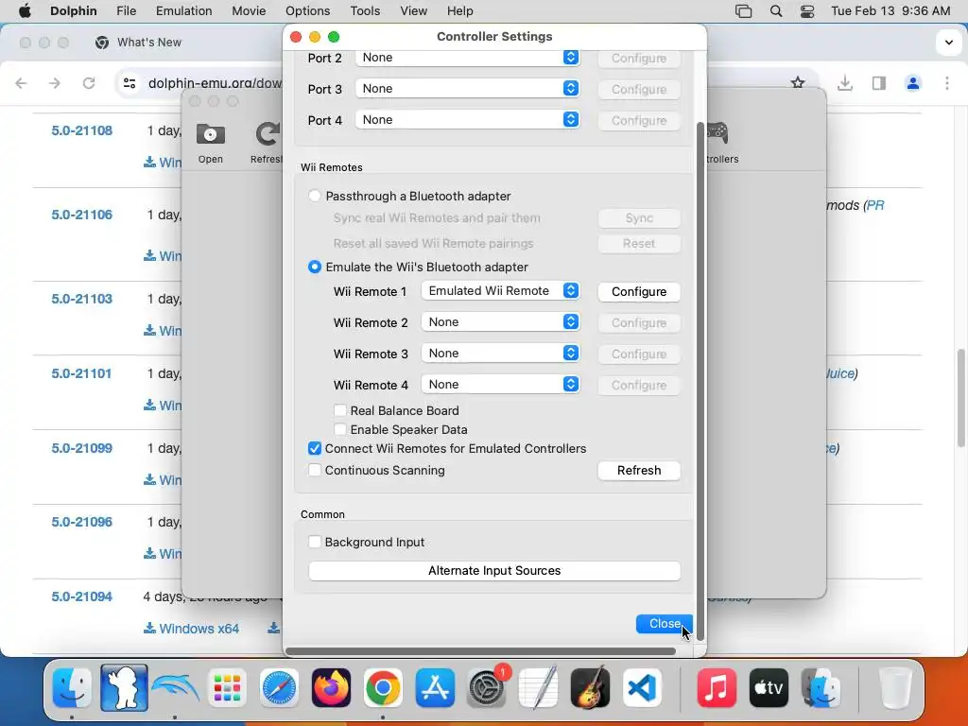Open the Wii Remote 3 dropdown
The width and height of the screenshot is (968, 726).
[x=501, y=354]
